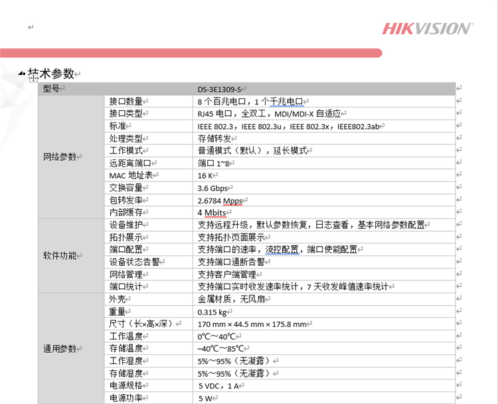Image resolution: width=498 pixels, height=404 pixels.
Task: Click the 处理类型 label cell
Action: tap(148, 138)
